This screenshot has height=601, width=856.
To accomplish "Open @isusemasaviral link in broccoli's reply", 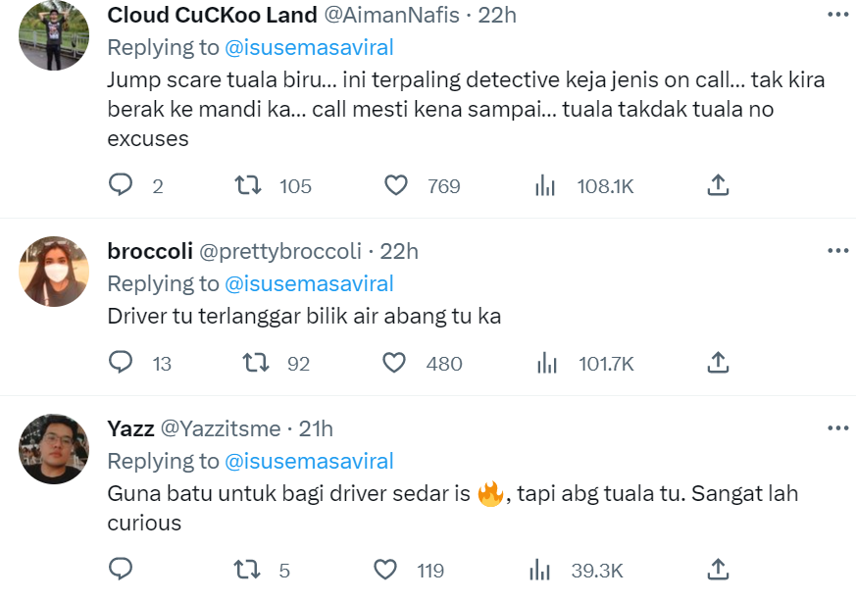I will (309, 283).
